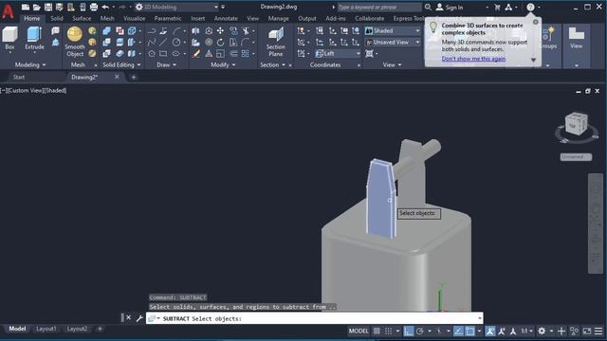Viewport: 607px width, 341px height.
Task: Click the Trim scissors tool in Modify panel
Action: point(246,30)
